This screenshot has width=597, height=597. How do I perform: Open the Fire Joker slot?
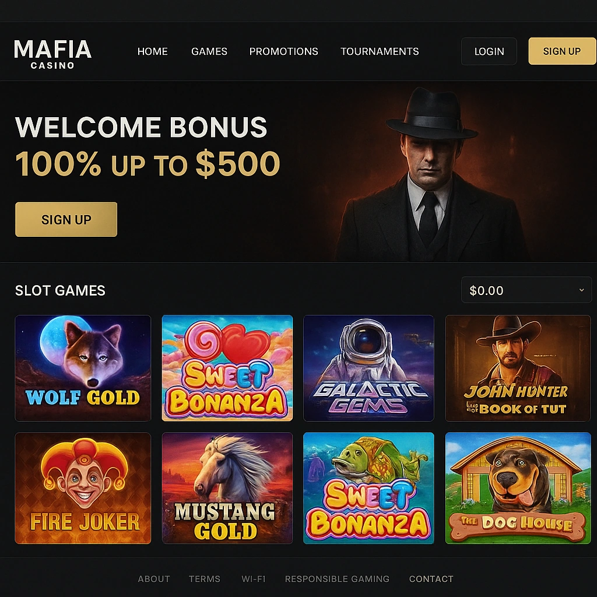[83, 488]
